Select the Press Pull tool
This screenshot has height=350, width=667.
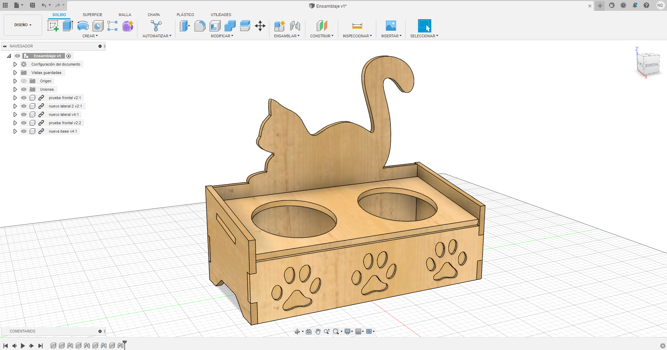pos(185,26)
